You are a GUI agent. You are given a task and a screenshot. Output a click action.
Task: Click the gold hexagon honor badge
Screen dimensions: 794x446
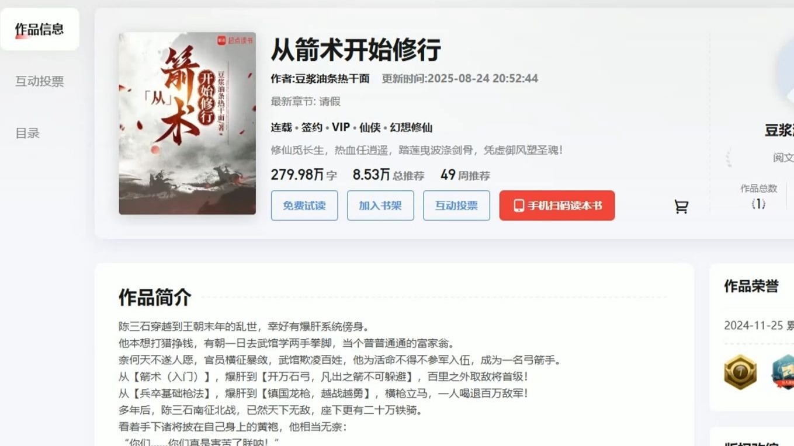tap(740, 372)
